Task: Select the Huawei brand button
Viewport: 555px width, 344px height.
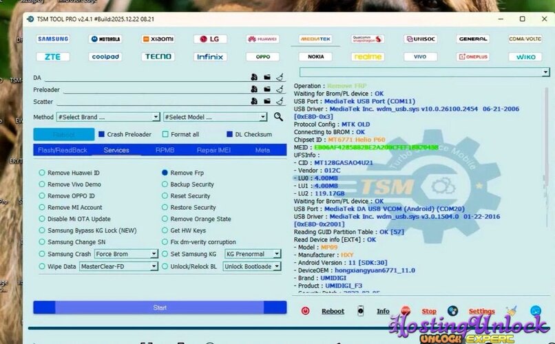Action: coord(262,39)
